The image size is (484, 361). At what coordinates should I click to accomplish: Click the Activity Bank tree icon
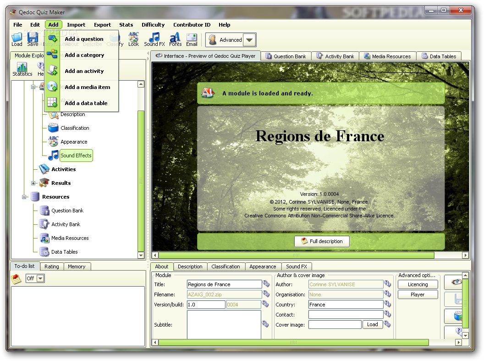(x=44, y=224)
